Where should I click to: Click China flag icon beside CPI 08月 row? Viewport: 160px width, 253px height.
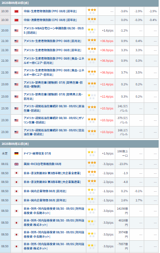click(x=16, y=20)
